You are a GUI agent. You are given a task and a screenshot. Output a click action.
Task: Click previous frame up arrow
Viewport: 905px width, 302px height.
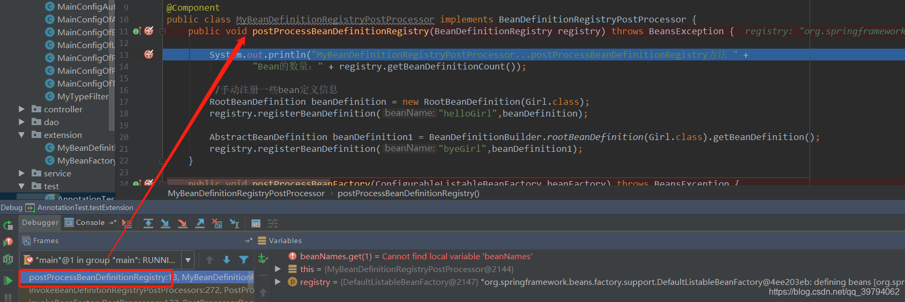210,260
